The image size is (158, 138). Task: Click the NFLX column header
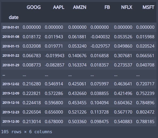pos(127,7)
